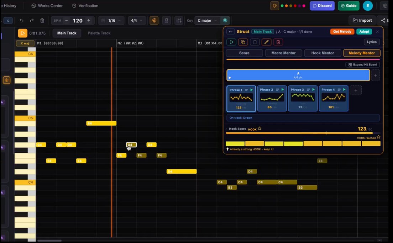Switch to Palette Track tab
Viewport: 393px width, 243px height.
click(x=99, y=33)
